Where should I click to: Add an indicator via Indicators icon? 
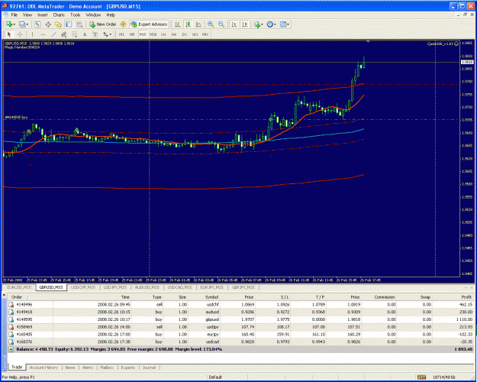pyautogui.click(x=257, y=24)
